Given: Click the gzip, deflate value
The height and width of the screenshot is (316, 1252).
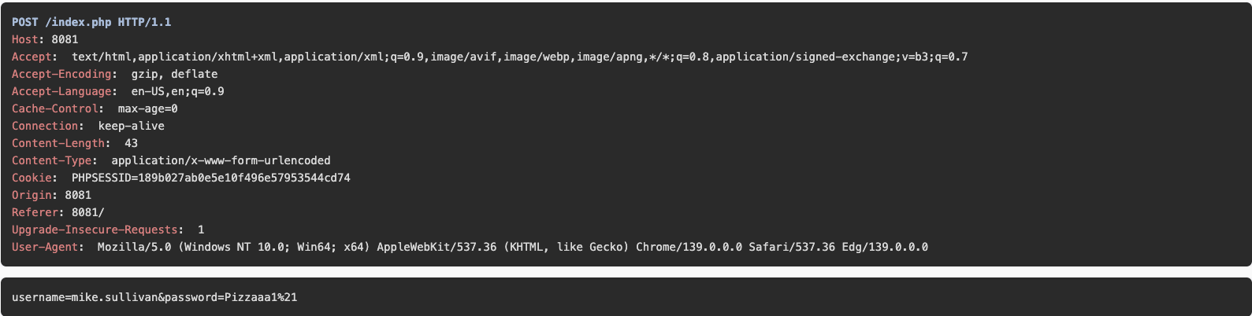Looking at the screenshot, I should [174, 74].
